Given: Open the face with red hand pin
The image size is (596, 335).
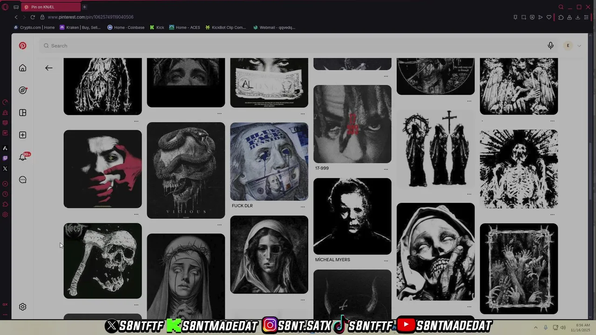Looking at the screenshot, I should click(x=102, y=169).
